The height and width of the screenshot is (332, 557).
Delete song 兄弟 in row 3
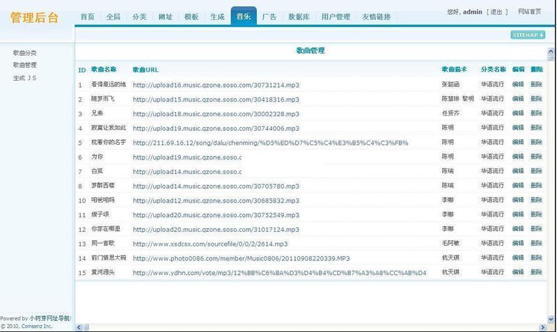click(536, 113)
